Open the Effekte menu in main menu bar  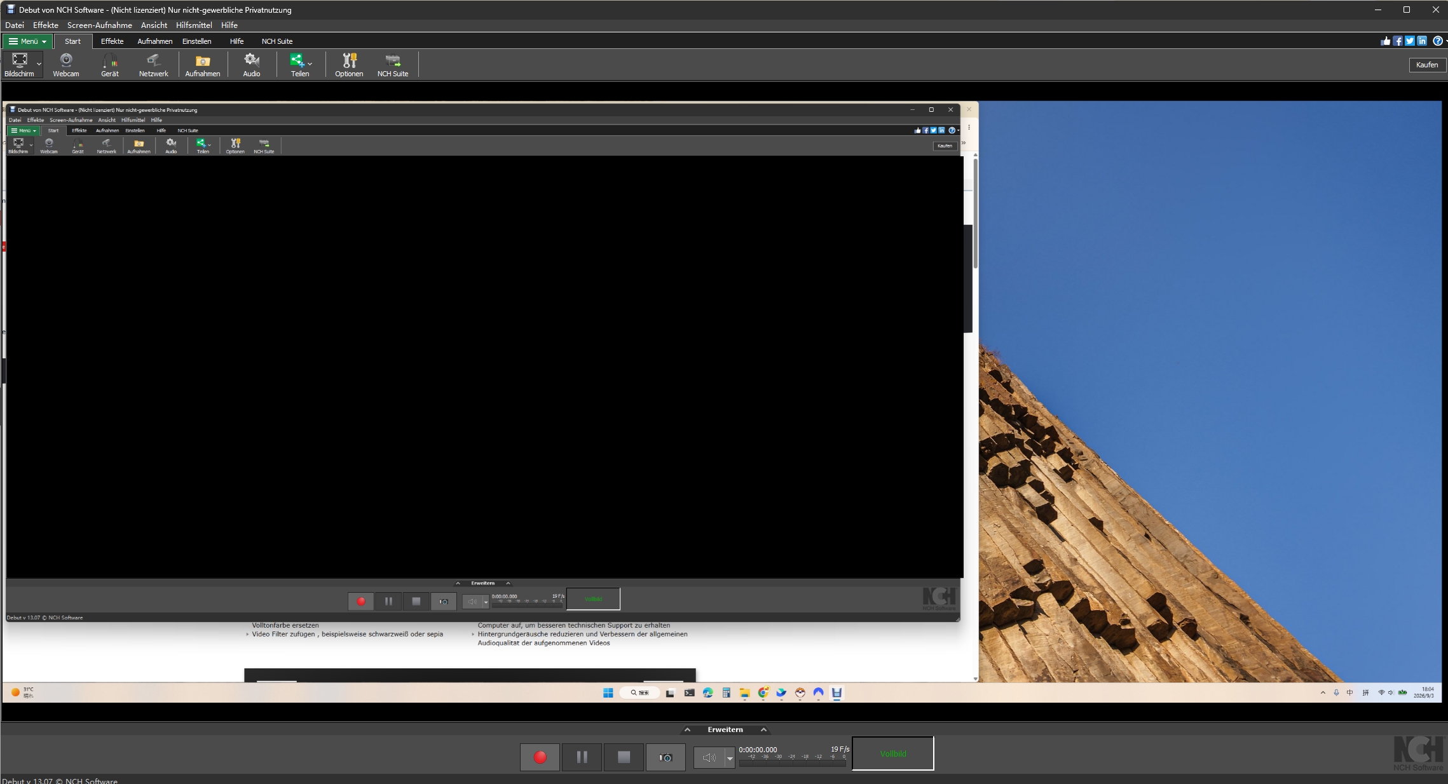pos(46,25)
